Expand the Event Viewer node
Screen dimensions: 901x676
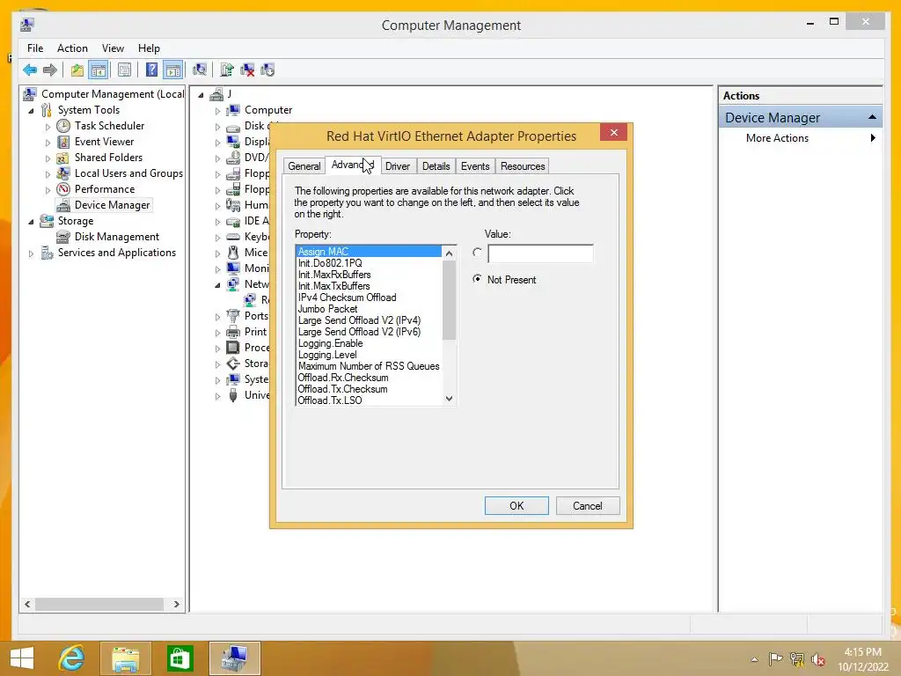pos(48,142)
